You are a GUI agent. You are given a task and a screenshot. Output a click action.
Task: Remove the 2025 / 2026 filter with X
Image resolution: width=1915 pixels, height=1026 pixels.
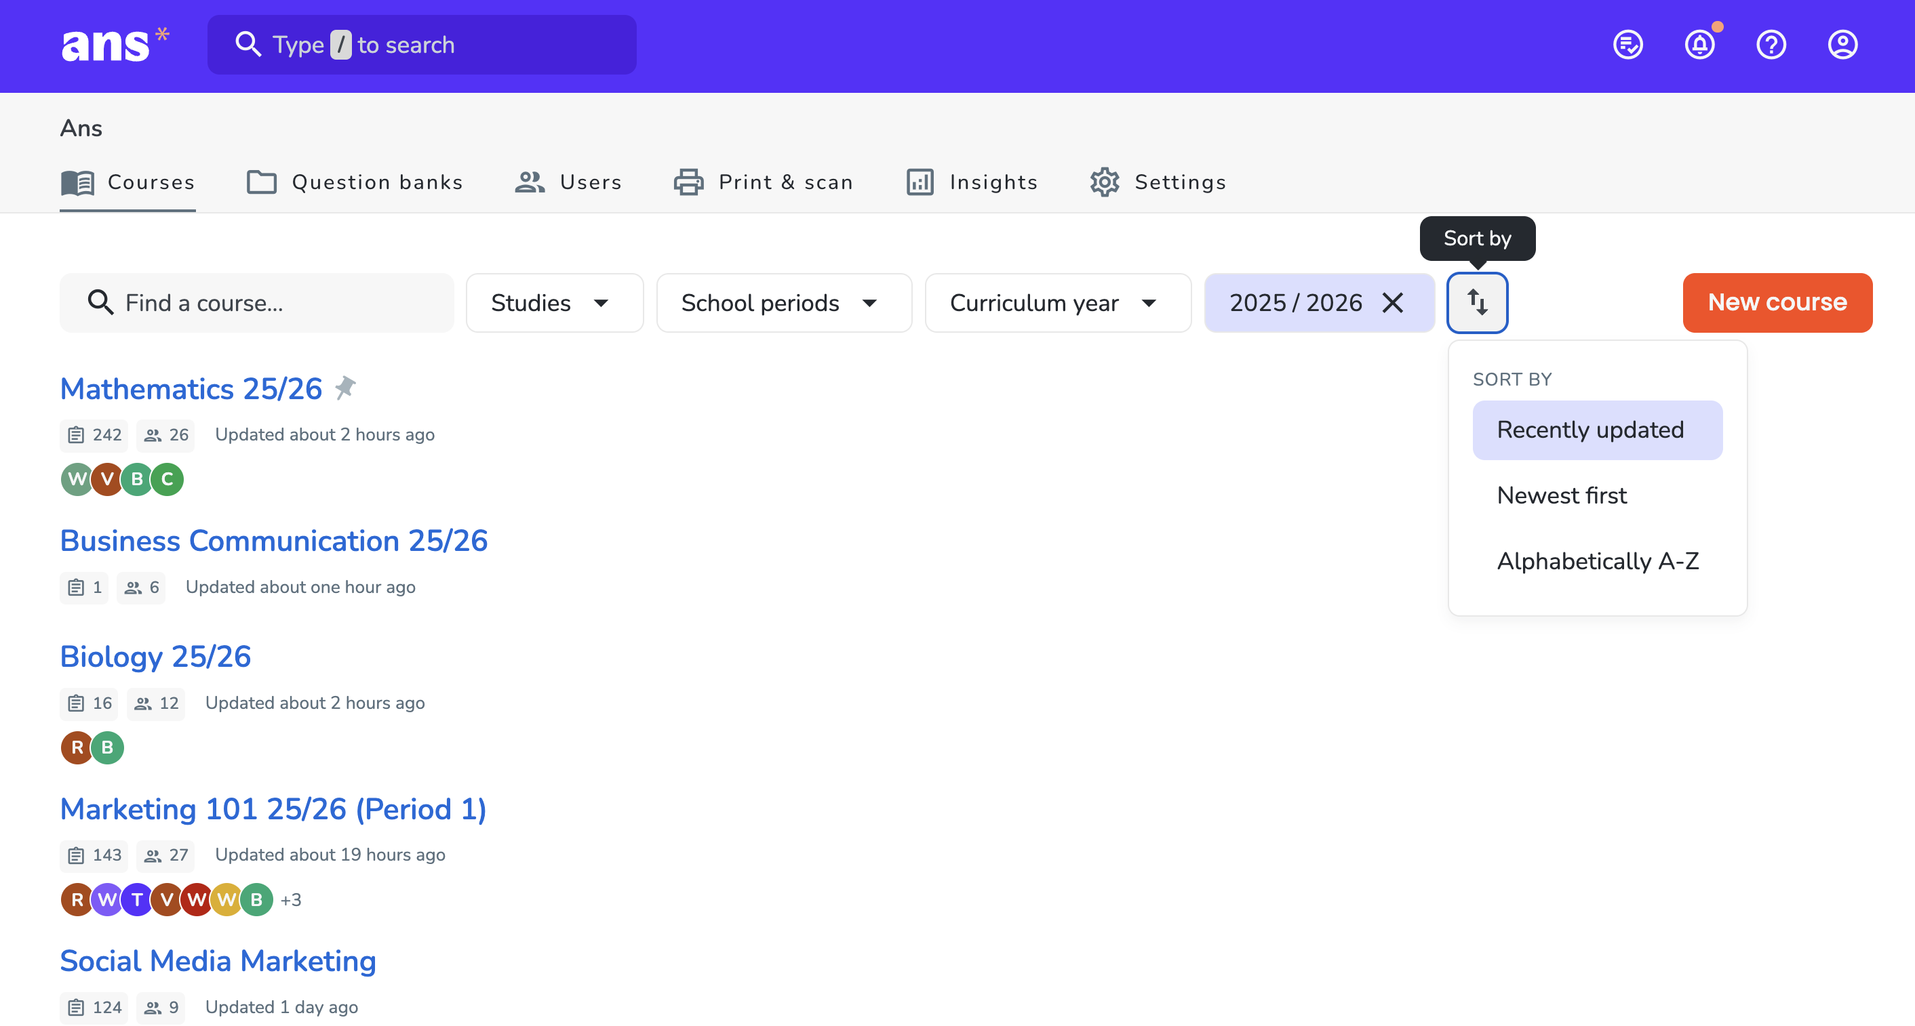tap(1392, 302)
